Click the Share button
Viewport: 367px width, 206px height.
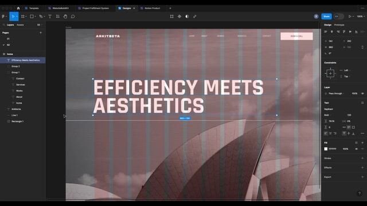pos(326,17)
